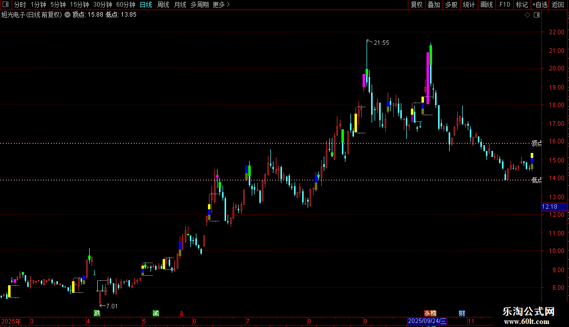The height and width of the screenshot is (327, 569).
Task: Select the 日线 daily chart tab
Action: (x=146, y=5)
